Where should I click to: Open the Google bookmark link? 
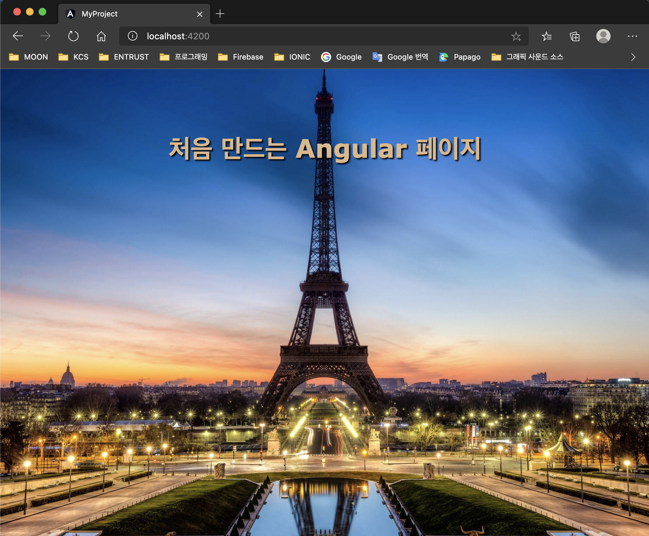341,57
